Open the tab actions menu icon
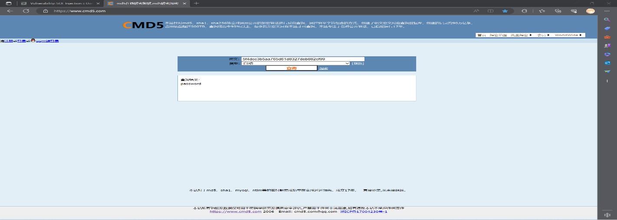 (8, 3)
